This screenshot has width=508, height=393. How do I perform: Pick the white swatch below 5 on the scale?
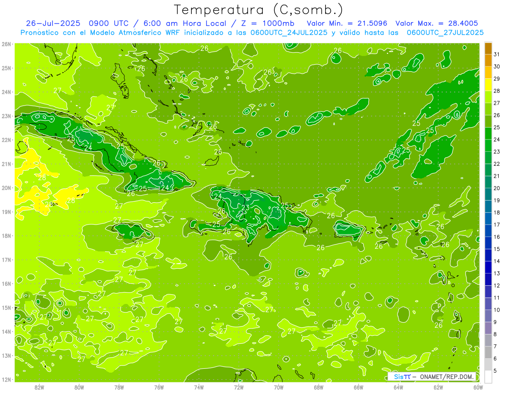pyautogui.click(x=488, y=376)
